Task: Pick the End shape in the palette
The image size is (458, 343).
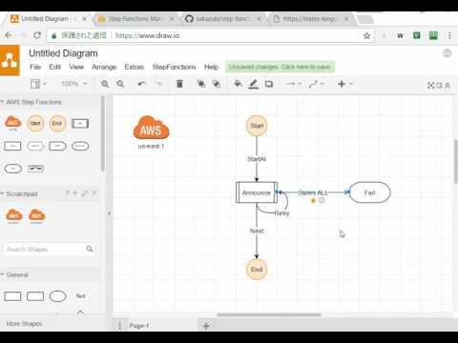Action: point(57,123)
